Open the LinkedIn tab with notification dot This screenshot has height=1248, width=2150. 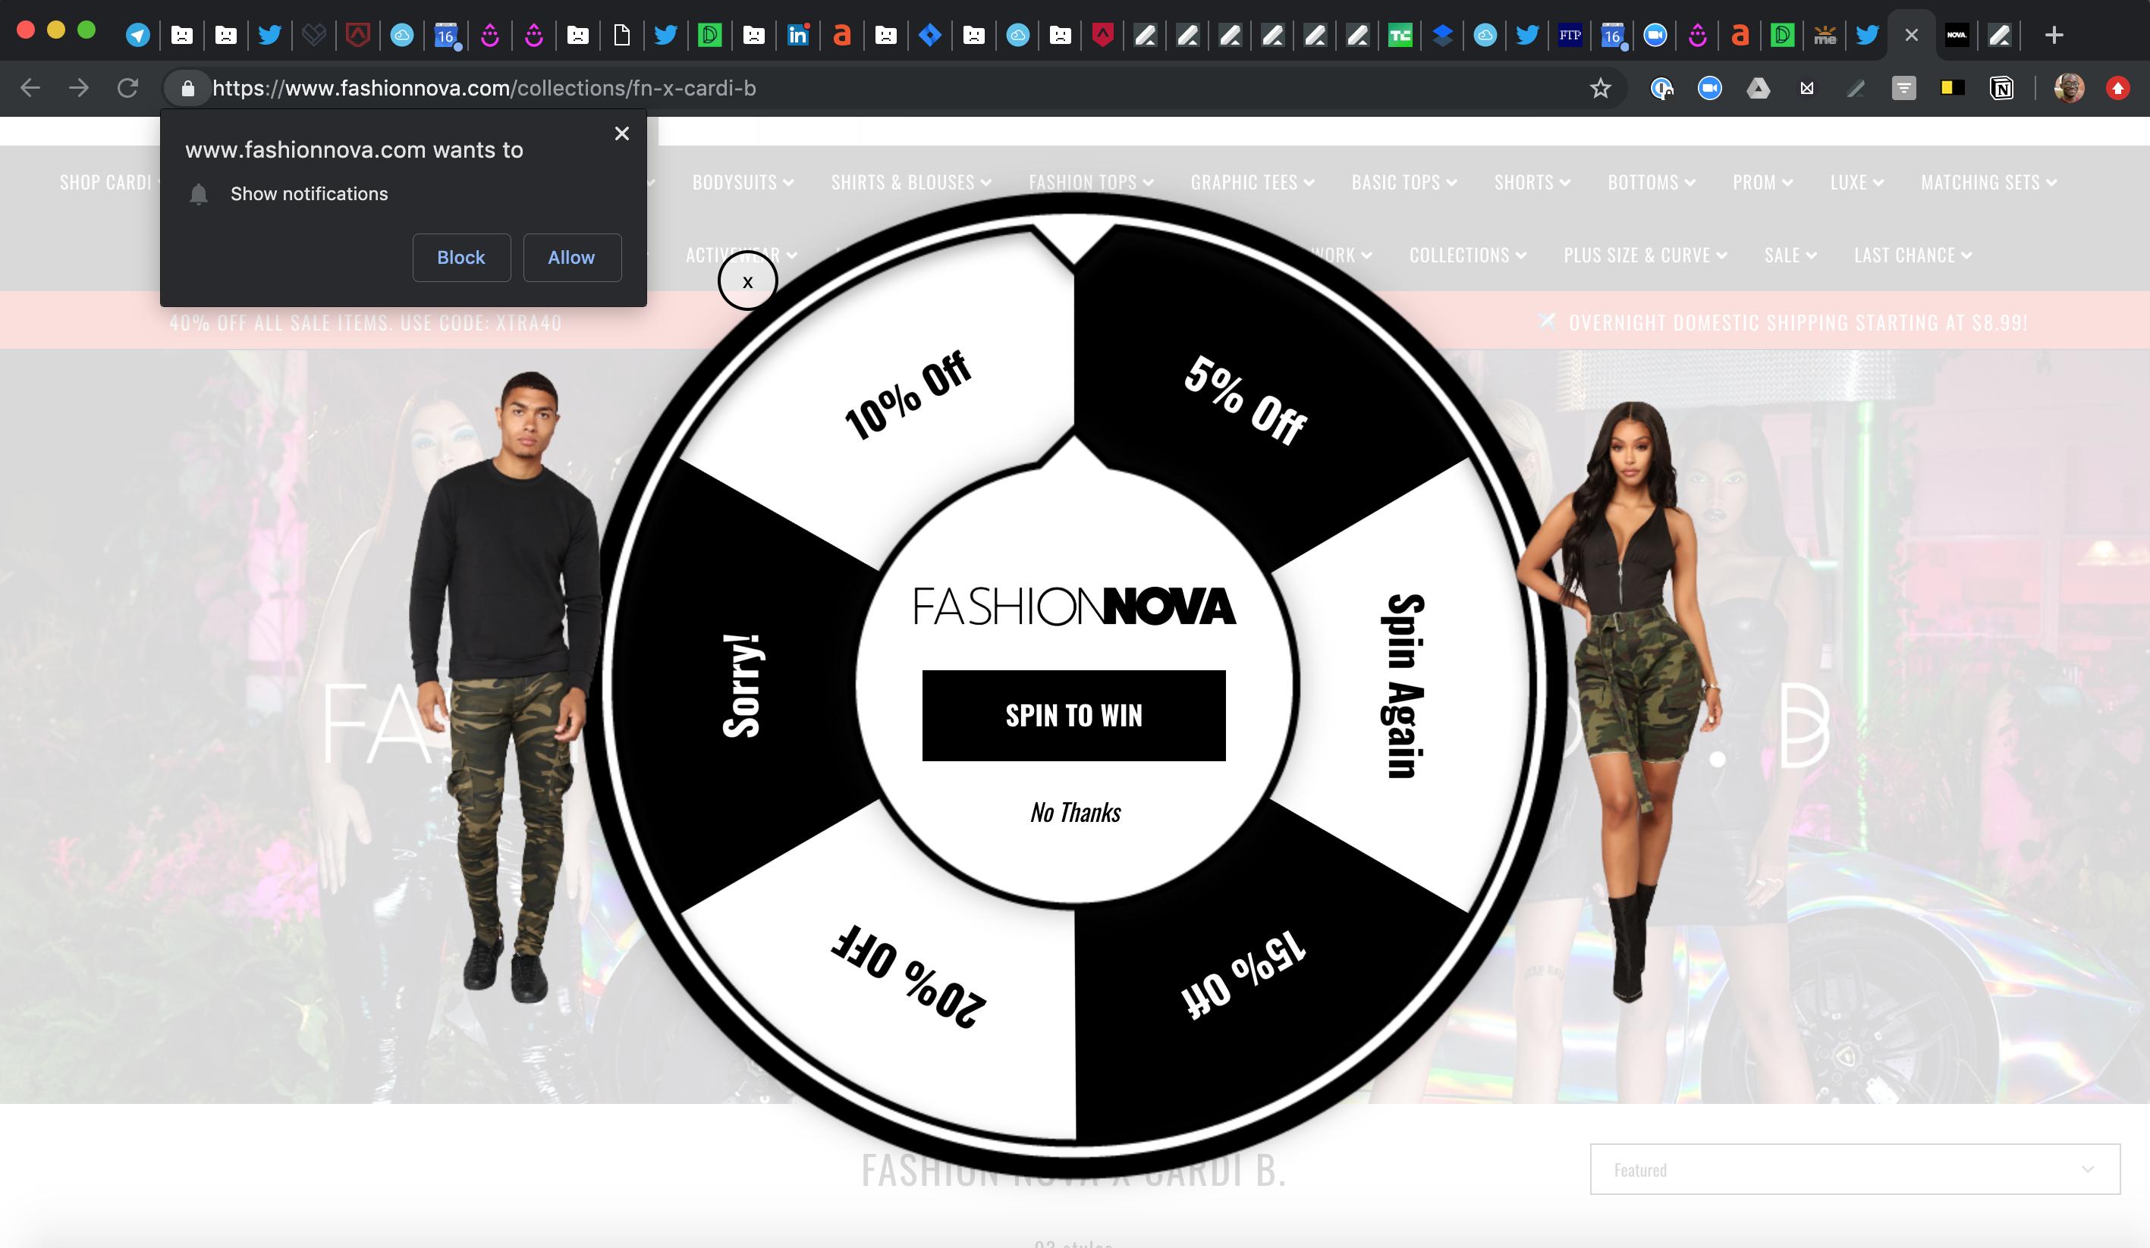tap(798, 35)
